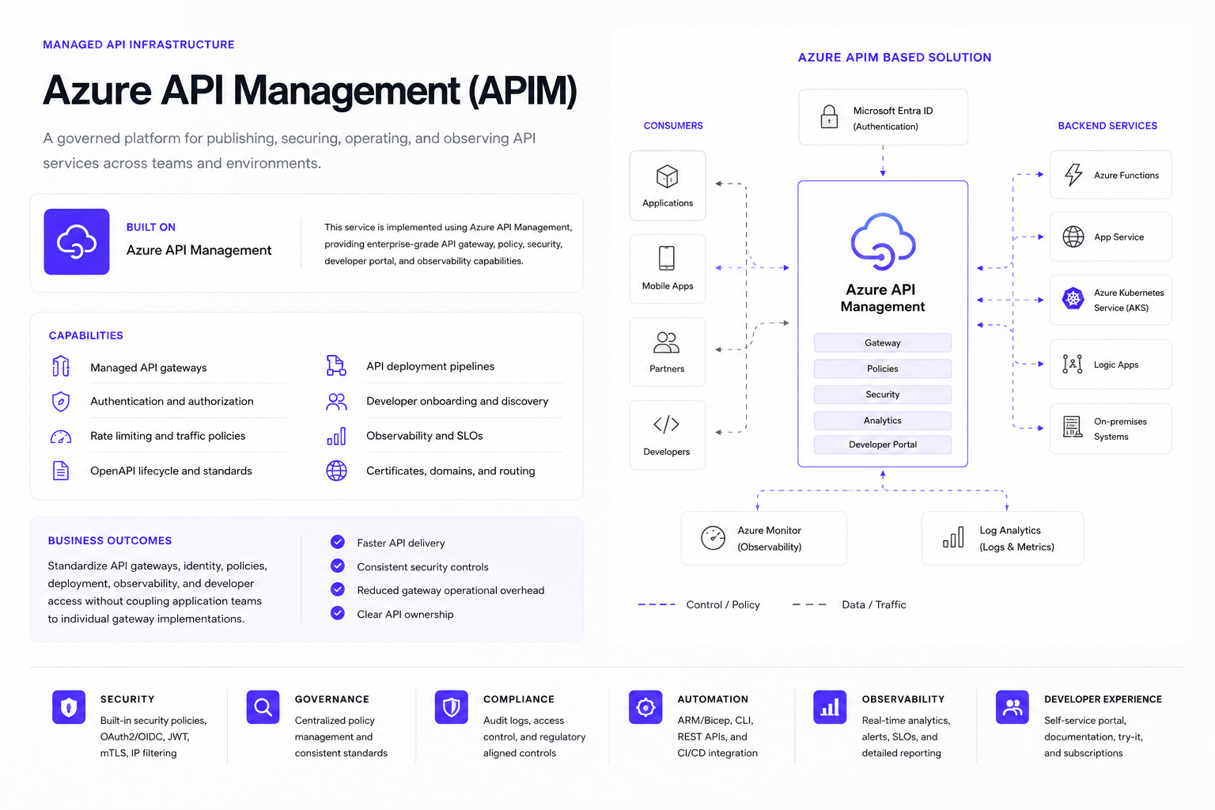
Task: Click the DEVELOPER EXPERIENCE footer heading
Action: [x=1103, y=699]
